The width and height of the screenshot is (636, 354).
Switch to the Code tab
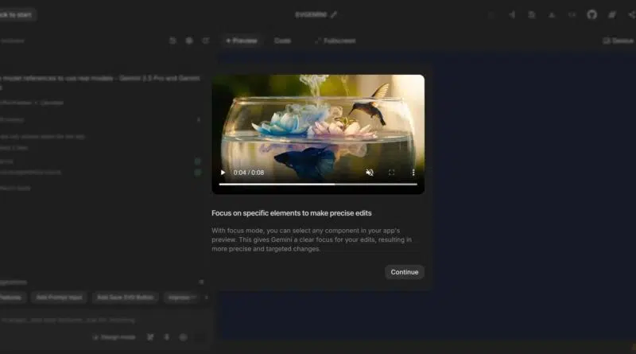[x=282, y=41]
